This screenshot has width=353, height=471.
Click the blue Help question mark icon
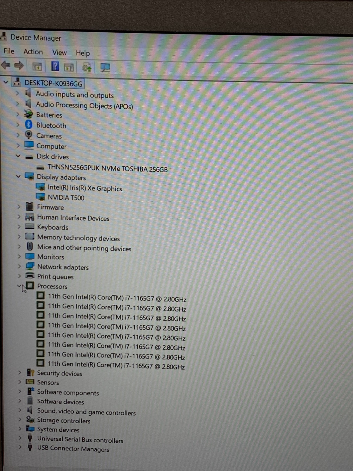pos(55,66)
